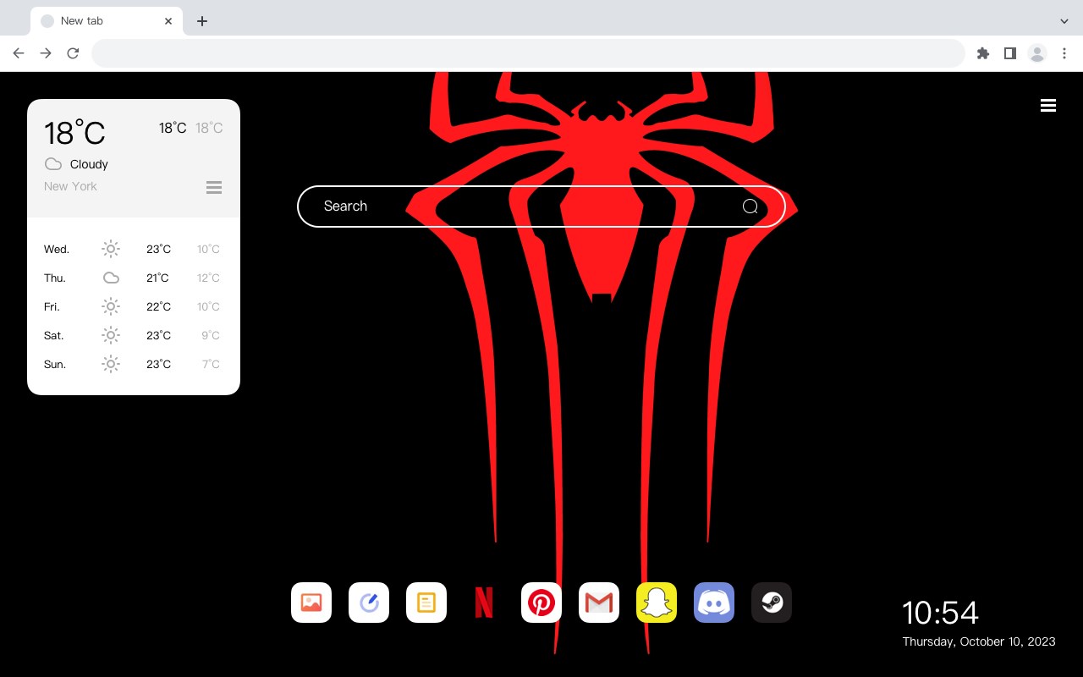Open the Gmail shortcut
1083x677 pixels.
tap(599, 603)
